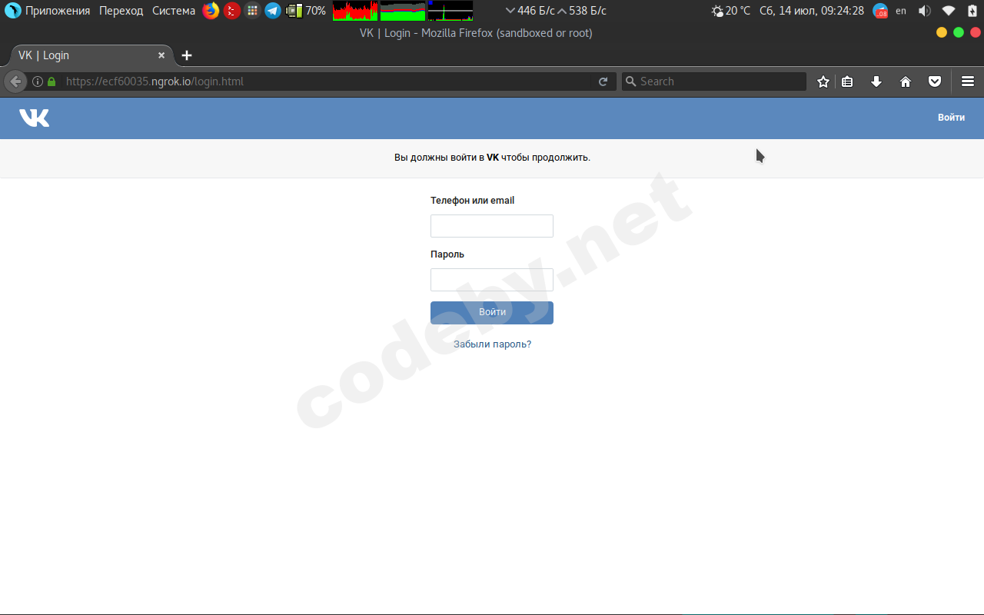Click the VK logo in the header
This screenshot has height=615, width=984.
(34, 118)
